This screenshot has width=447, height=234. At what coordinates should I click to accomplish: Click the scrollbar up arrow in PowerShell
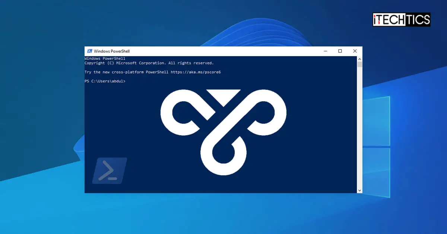click(359, 59)
